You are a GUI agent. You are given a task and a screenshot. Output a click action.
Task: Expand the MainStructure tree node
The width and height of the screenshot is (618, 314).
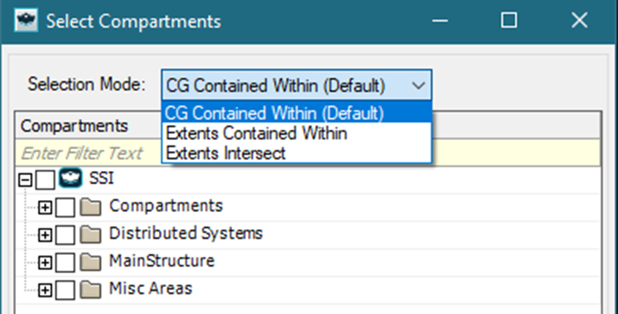pyautogui.click(x=45, y=263)
